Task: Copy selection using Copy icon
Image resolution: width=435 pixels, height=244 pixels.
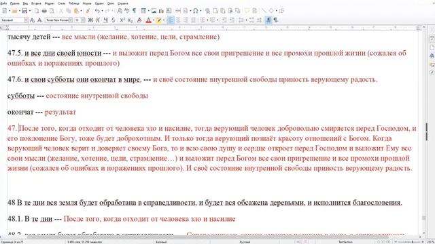Action: click(69, 11)
